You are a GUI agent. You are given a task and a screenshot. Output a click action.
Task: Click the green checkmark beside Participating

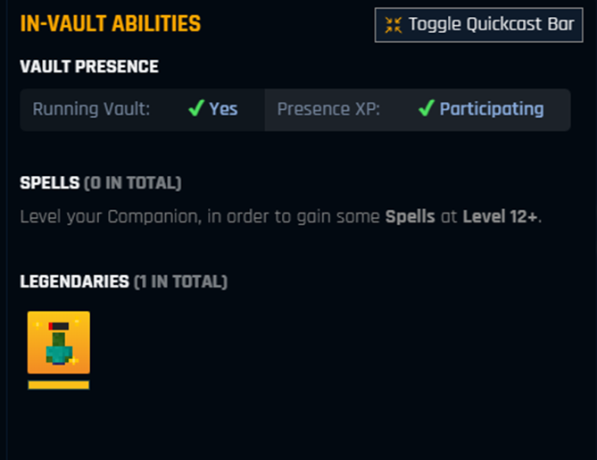pos(427,109)
